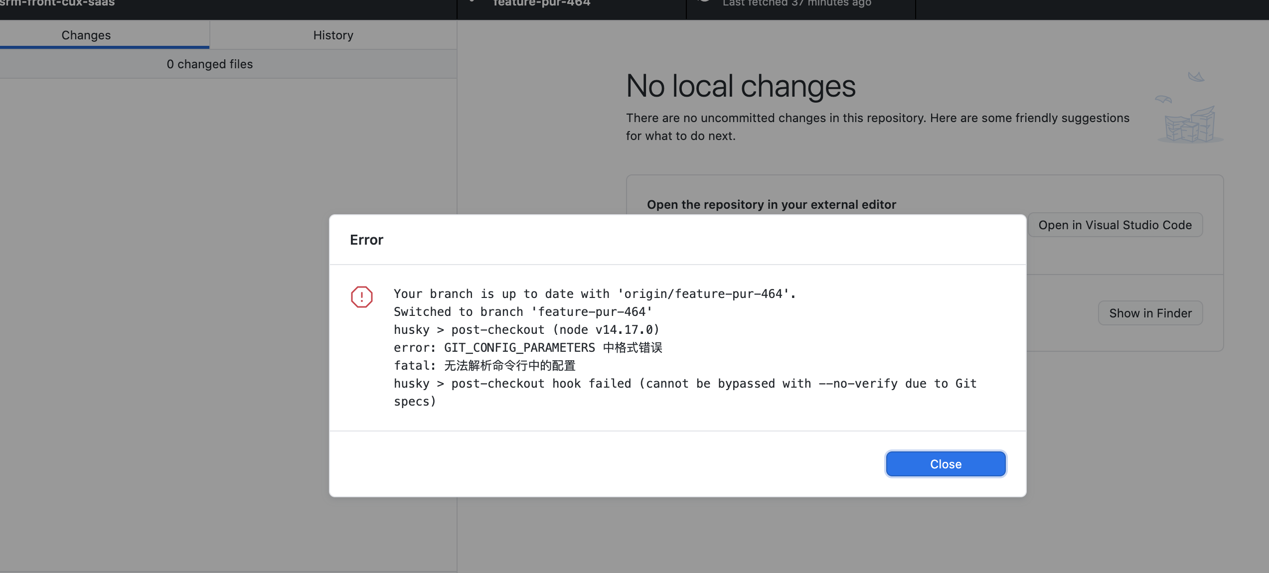This screenshot has width=1269, height=573.
Task: Close the Error dialog
Action: pyautogui.click(x=946, y=464)
